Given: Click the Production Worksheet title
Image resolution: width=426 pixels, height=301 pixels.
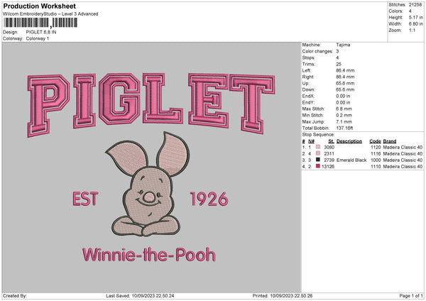Looking at the screenshot, I should (38, 6).
